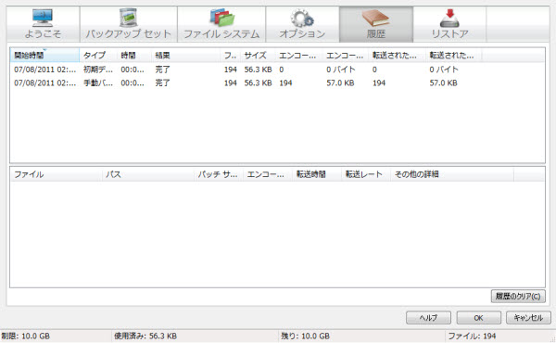Sort by タイプ column header
This screenshot has width=556, height=343.
pos(98,56)
